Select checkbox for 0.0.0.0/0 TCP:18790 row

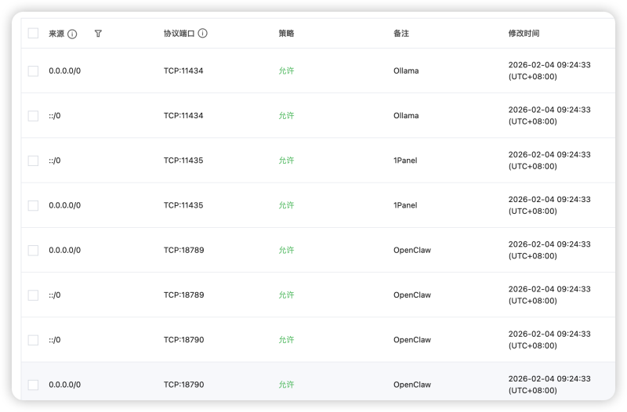tap(33, 385)
